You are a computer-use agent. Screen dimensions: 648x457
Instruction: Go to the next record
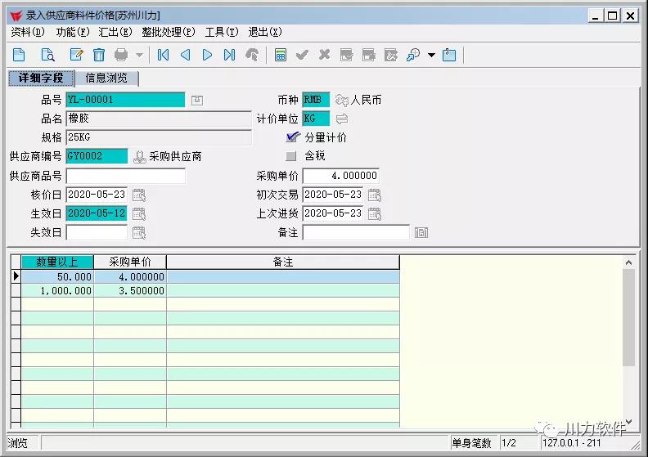(x=207, y=55)
